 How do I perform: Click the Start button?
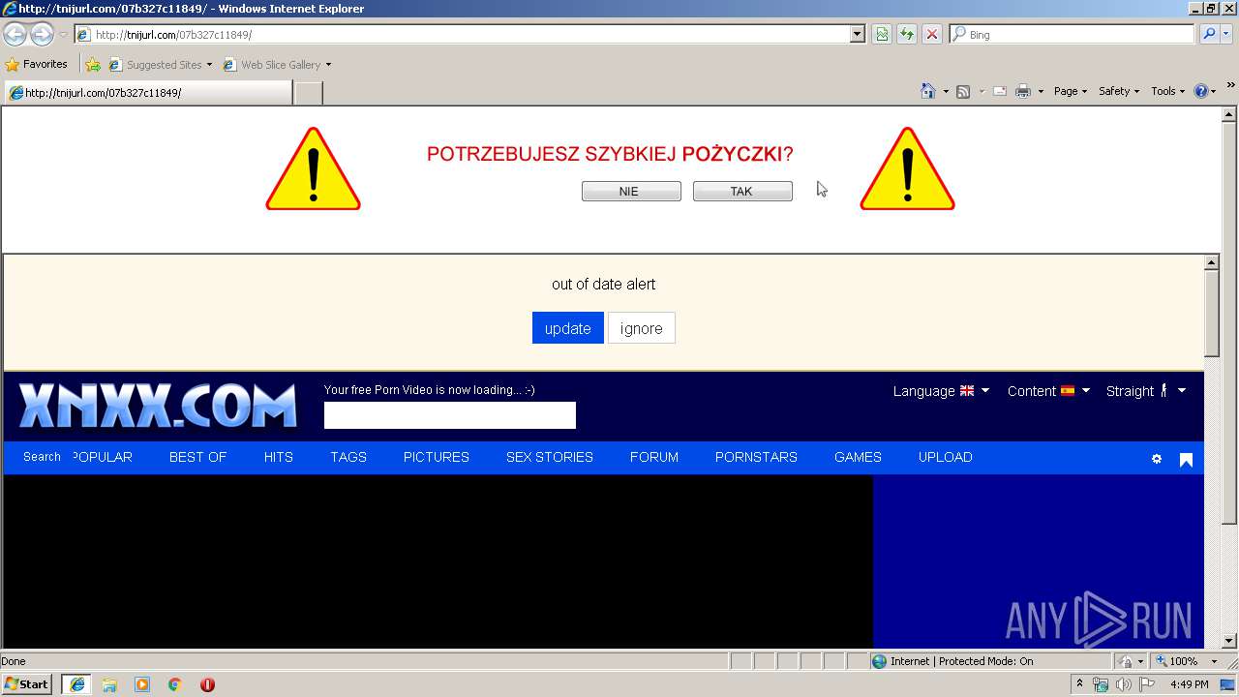pos(27,684)
